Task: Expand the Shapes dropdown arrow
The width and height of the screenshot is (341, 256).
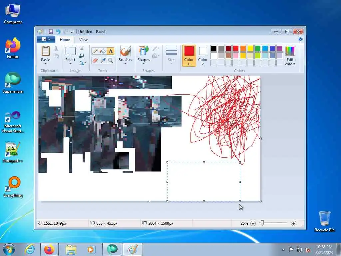Action: [144, 64]
